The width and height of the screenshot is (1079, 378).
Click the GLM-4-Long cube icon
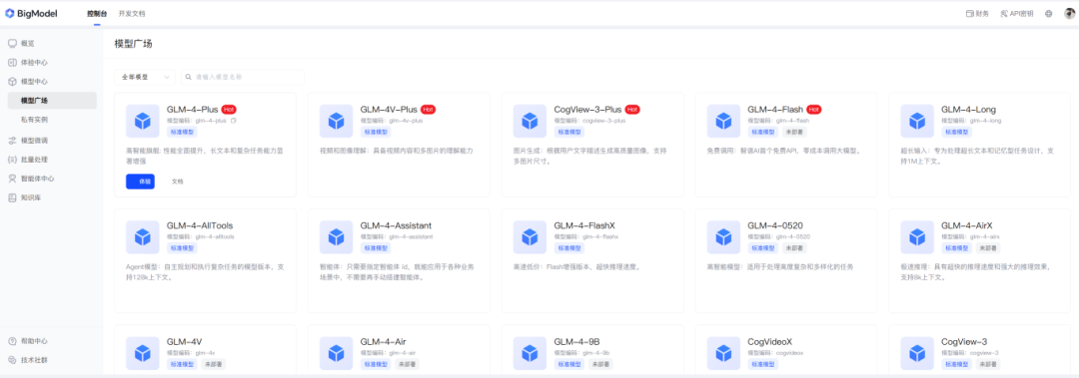tap(917, 121)
